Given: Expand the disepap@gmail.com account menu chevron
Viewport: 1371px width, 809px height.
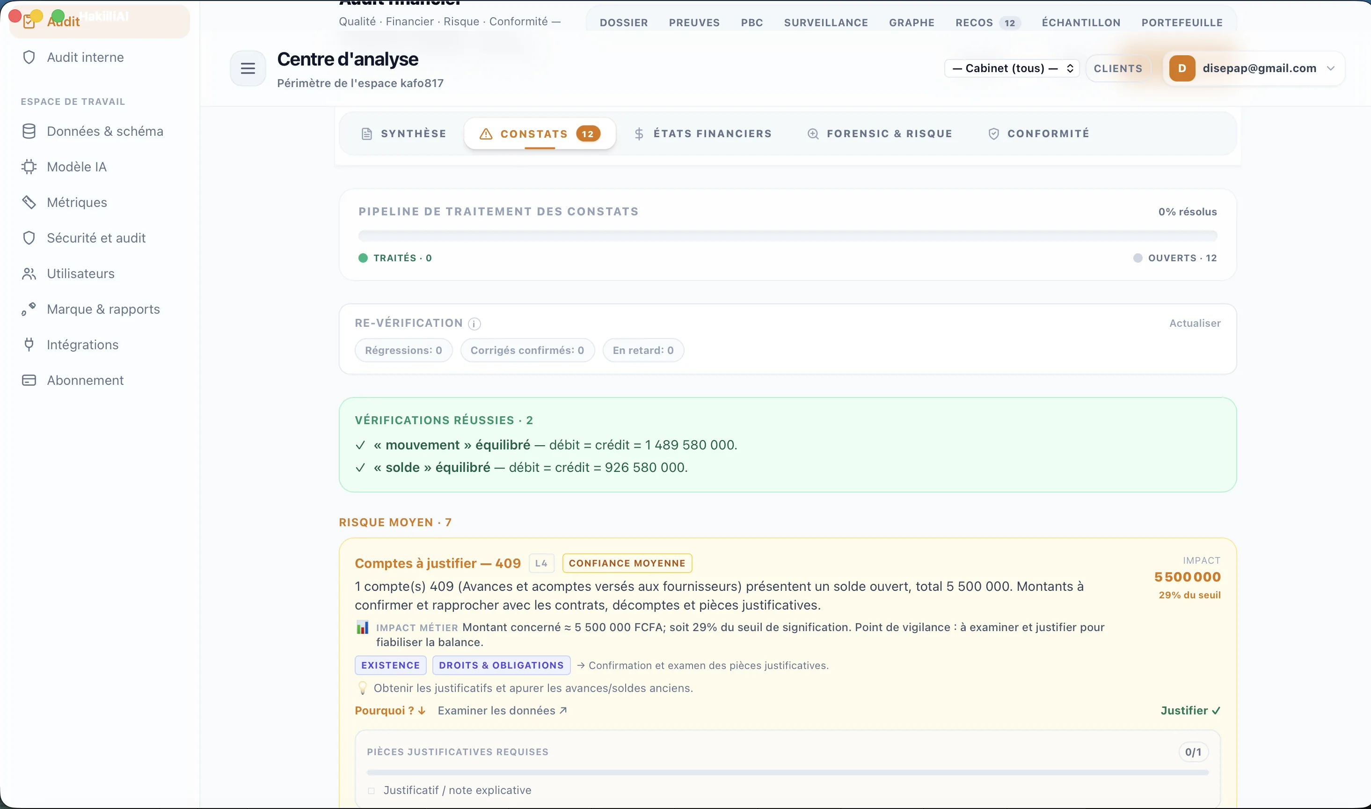Looking at the screenshot, I should tap(1331, 68).
